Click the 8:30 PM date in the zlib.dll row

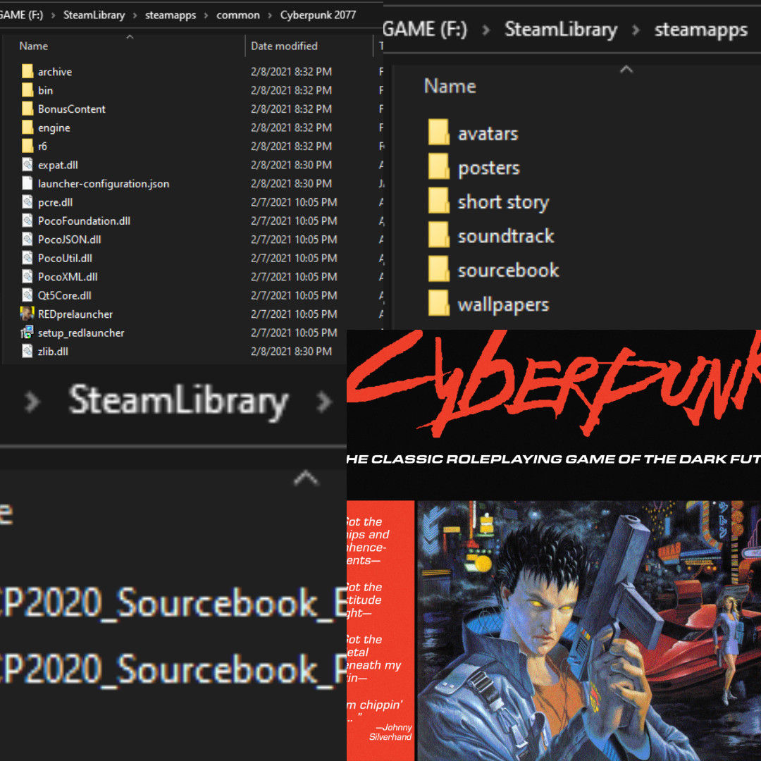[x=291, y=352]
